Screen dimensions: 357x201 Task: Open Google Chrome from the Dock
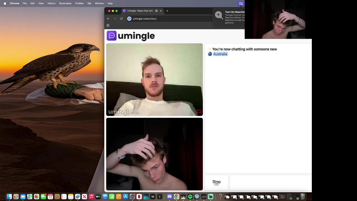[176, 197]
